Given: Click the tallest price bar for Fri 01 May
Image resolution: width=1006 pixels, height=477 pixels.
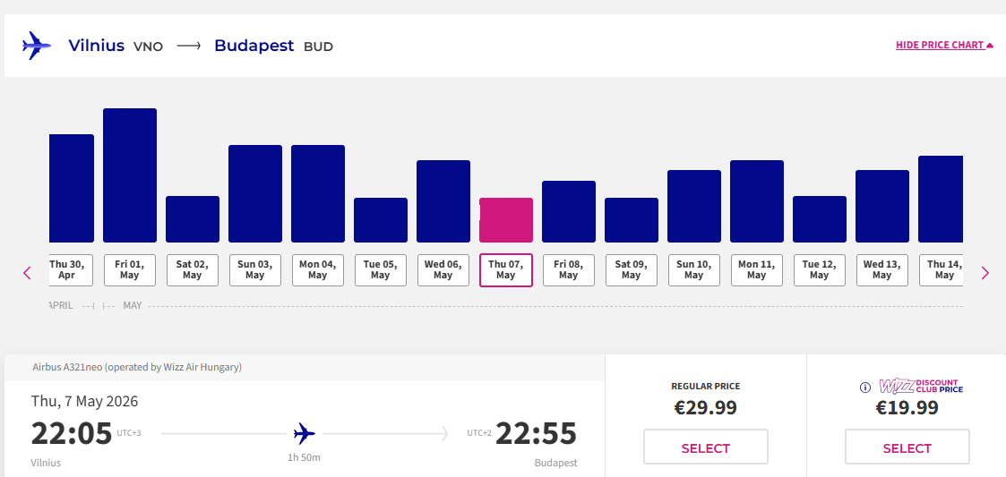Looking at the screenshot, I should click(x=130, y=175).
